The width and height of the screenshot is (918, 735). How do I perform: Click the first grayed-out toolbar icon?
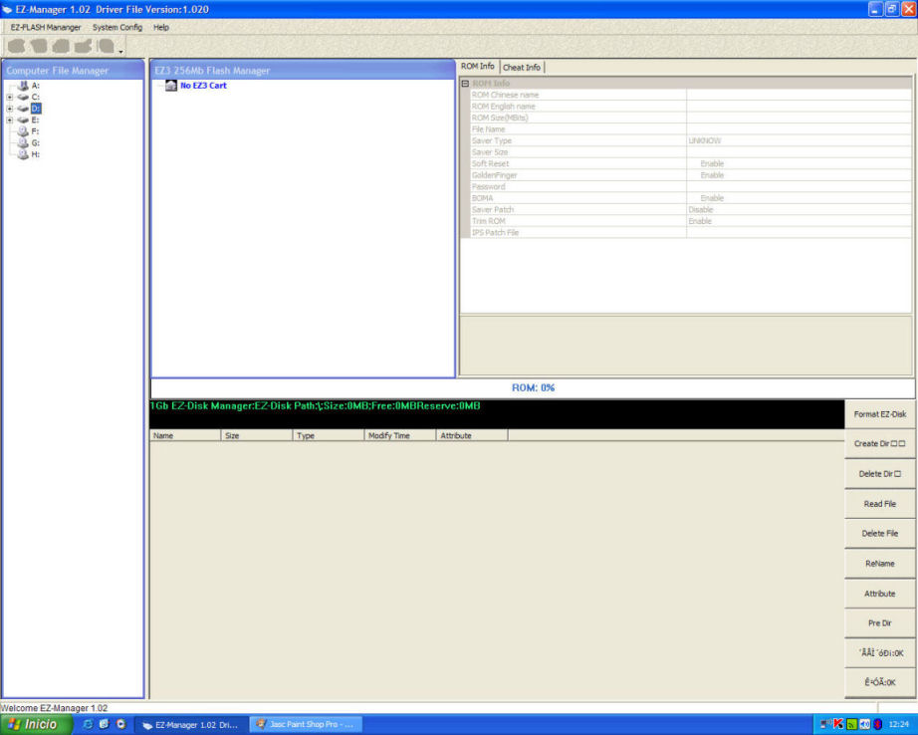click(x=16, y=46)
